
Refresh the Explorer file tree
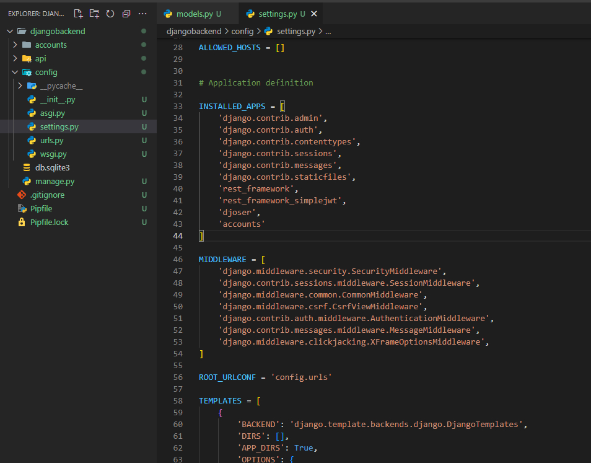pyautogui.click(x=110, y=14)
